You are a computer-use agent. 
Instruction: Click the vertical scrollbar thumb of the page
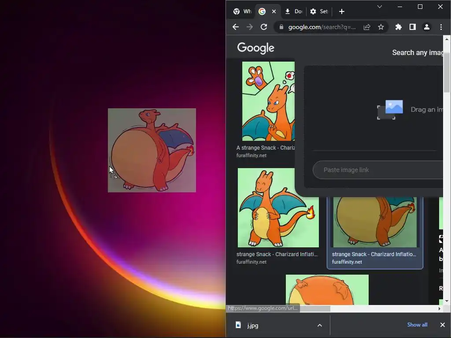tap(447, 73)
